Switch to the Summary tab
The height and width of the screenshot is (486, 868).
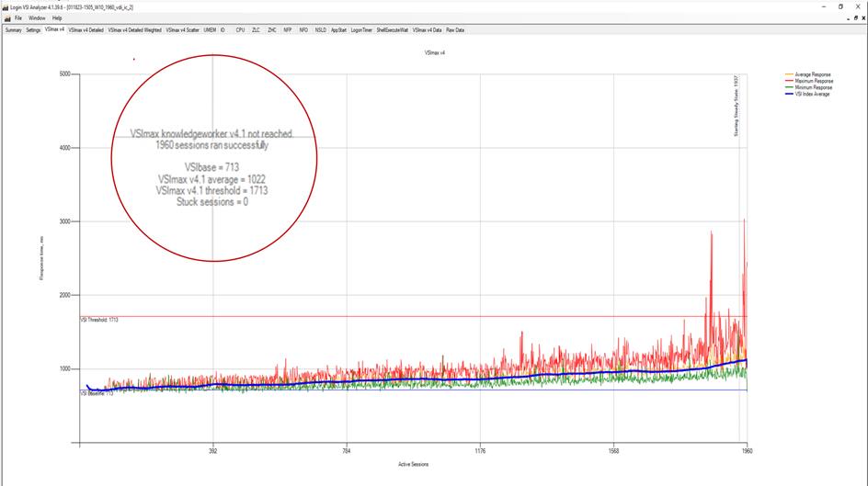click(x=13, y=29)
